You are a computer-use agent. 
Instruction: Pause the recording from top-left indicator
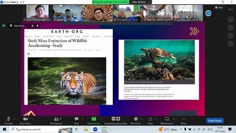pyautogui.click(x=32, y=26)
